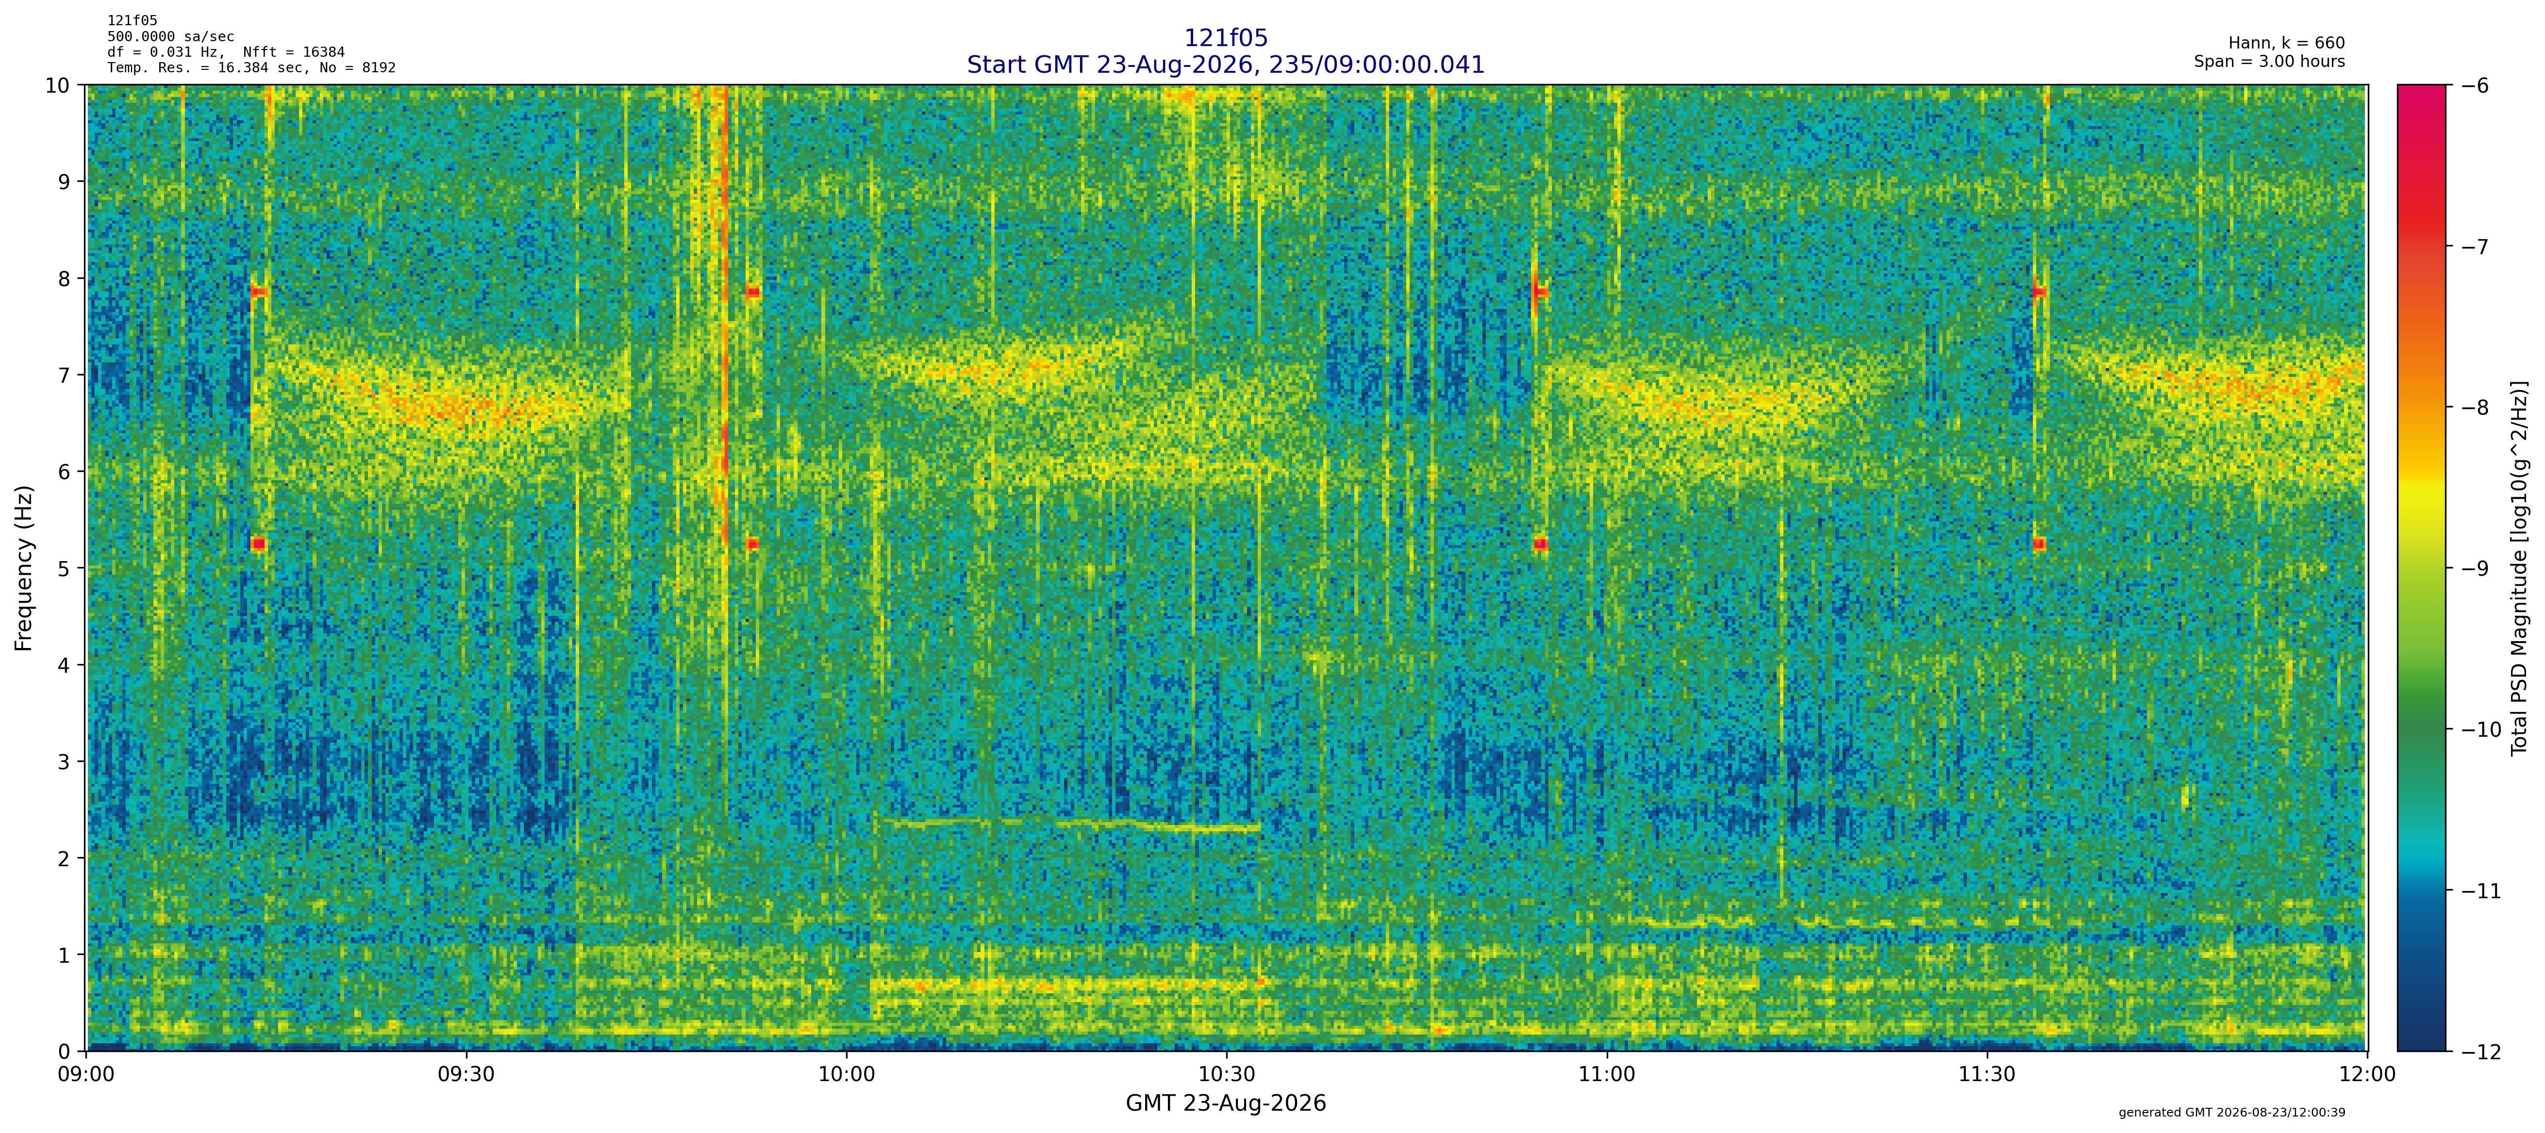Click the "generated GMT 2026-08-23/12:00:39" footer text
The image size is (2545, 1133).
[x=2232, y=1113]
